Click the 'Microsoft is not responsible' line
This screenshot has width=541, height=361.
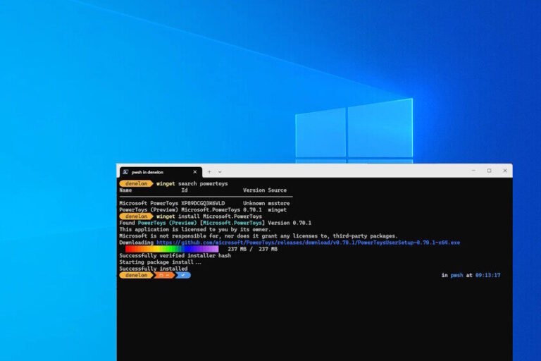point(259,236)
